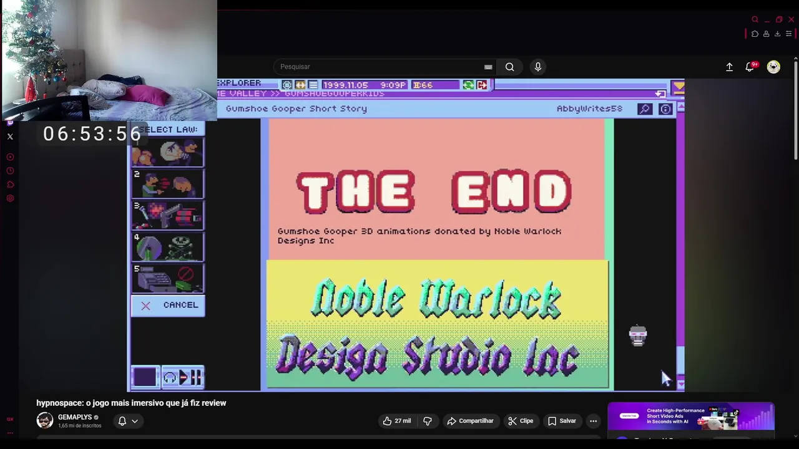Click the back arrow in address bar
This screenshot has width=799, height=449.
(x=660, y=94)
